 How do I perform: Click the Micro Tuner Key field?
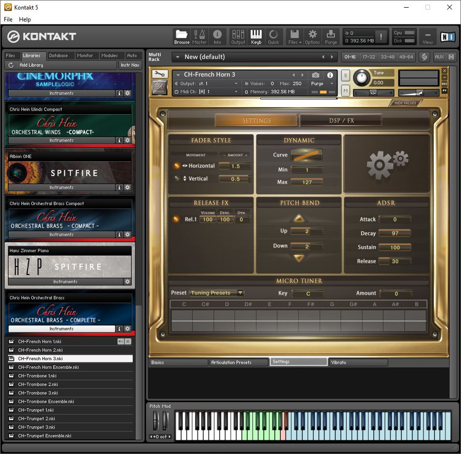pyautogui.click(x=308, y=294)
